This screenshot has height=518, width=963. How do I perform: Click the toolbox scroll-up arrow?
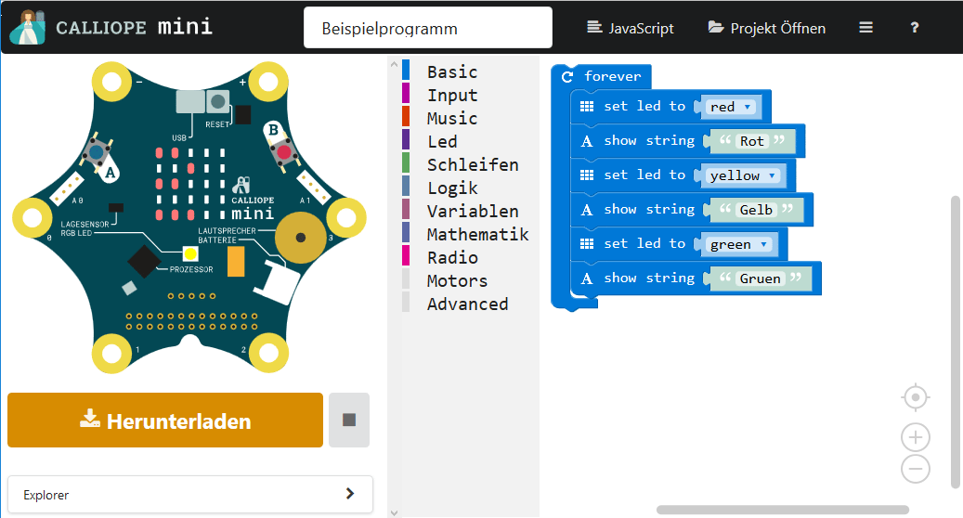click(395, 64)
